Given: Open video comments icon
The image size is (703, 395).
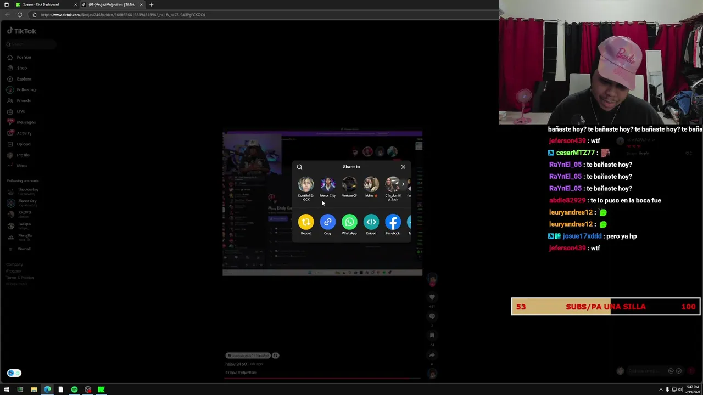Looking at the screenshot, I should 432,316.
